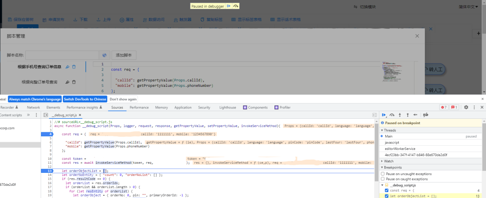Show more navigator tabs chevron
The height and width of the screenshot is (198, 486).
coord(28,115)
